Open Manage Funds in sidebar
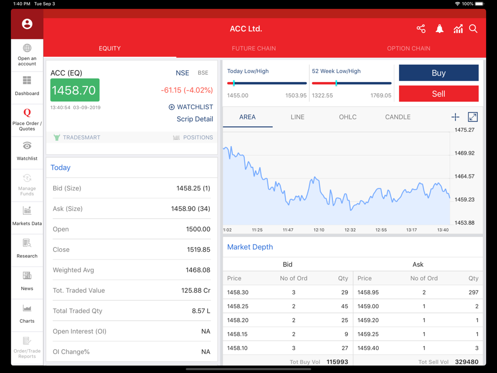 [27, 185]
